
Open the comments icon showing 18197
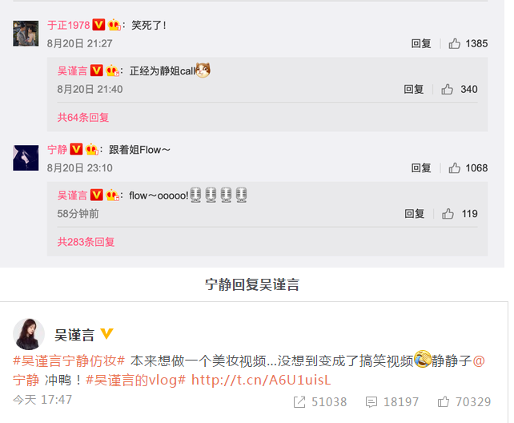(x=371, y=402)
